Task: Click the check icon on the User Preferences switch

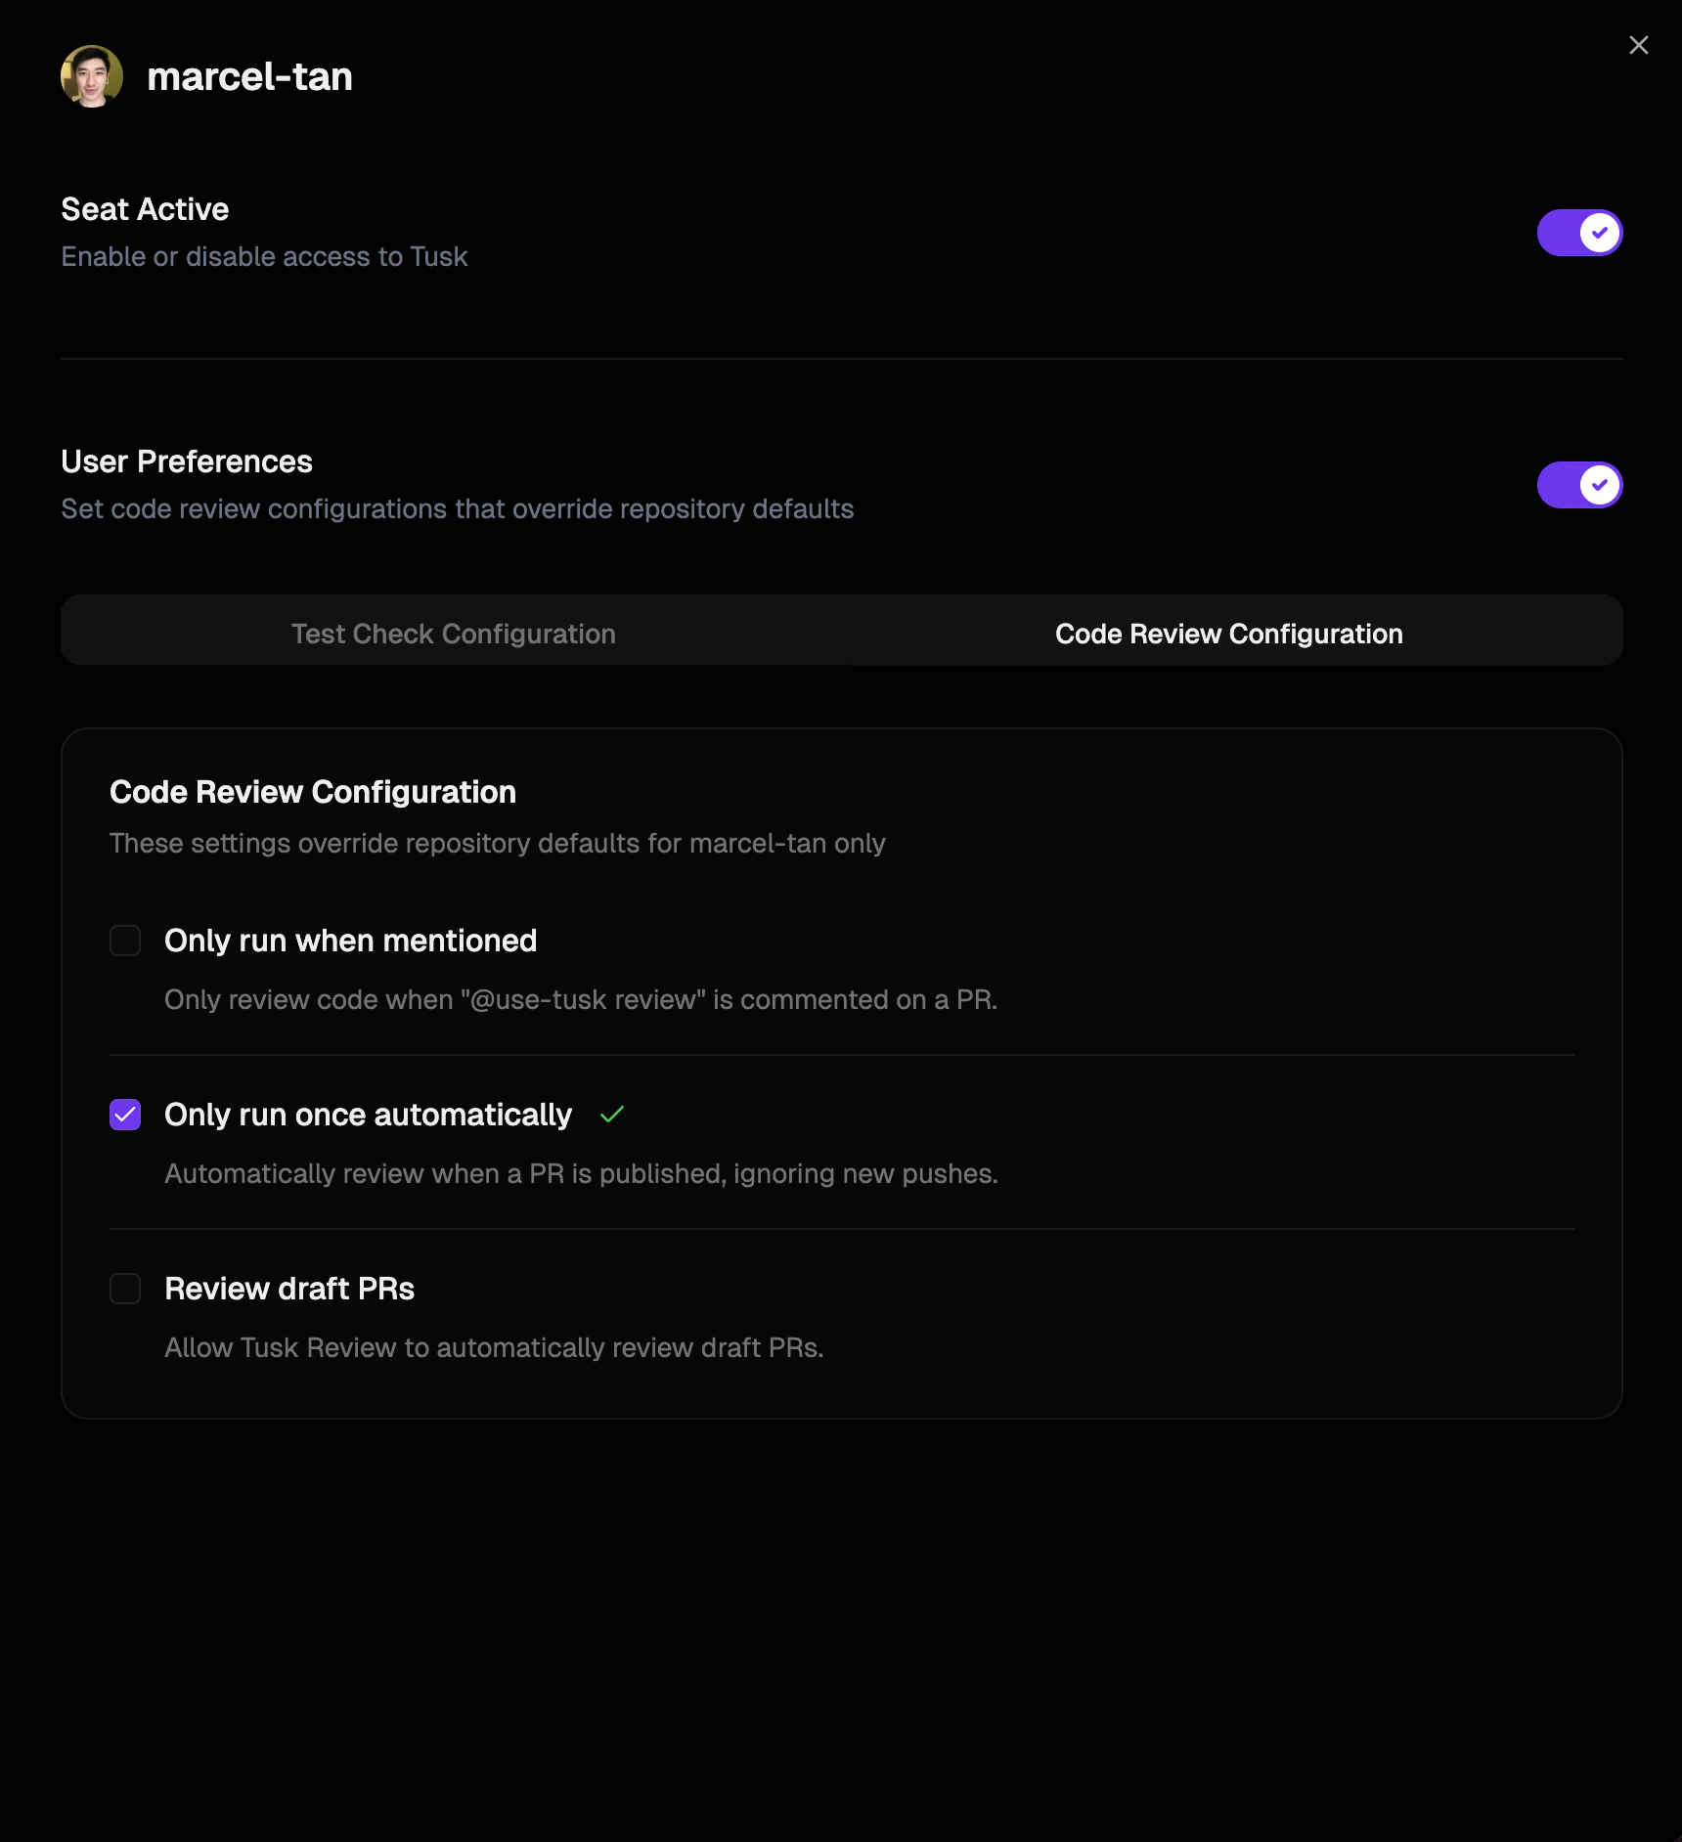Action: 1599,484
